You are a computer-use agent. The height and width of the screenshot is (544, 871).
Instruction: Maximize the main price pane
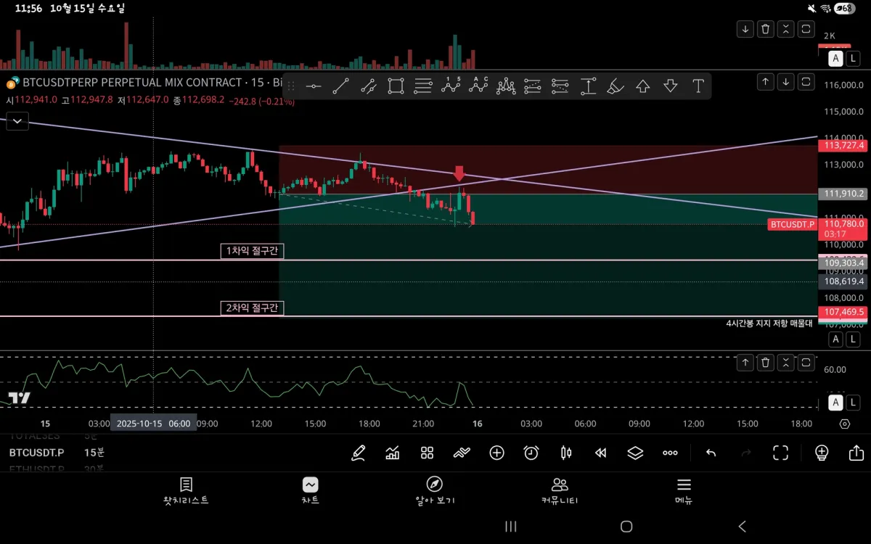pyautogui.click(x=806, y=82)
